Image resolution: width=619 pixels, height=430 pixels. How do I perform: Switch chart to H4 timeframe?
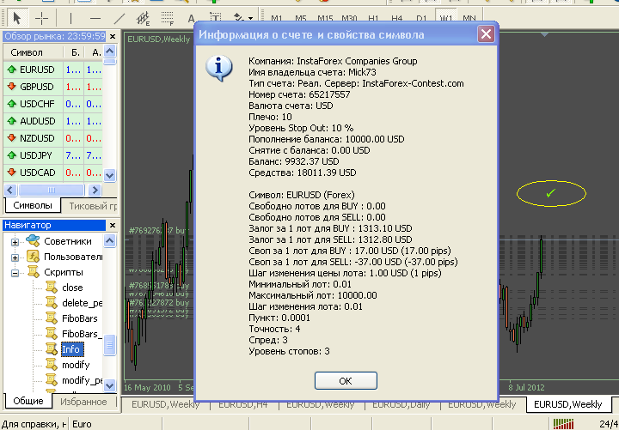[396, 19]
